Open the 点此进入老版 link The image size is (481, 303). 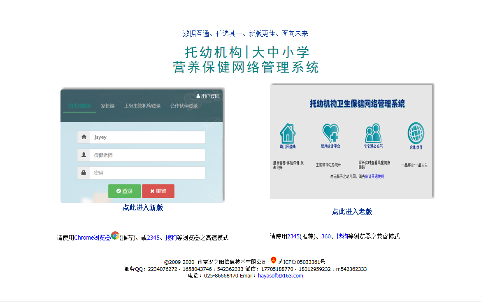coord(352,212)
